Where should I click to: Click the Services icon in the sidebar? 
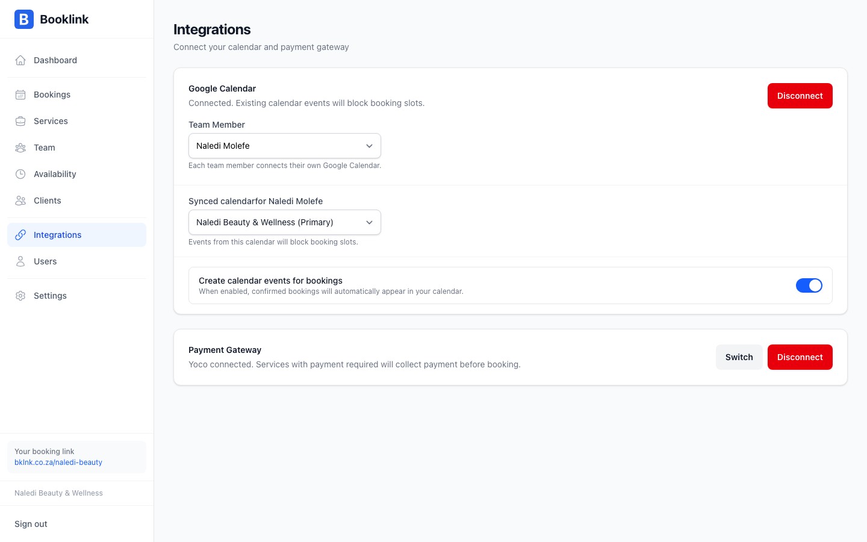pos(20,121)
